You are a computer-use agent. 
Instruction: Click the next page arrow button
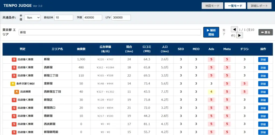tap(240, 35)
